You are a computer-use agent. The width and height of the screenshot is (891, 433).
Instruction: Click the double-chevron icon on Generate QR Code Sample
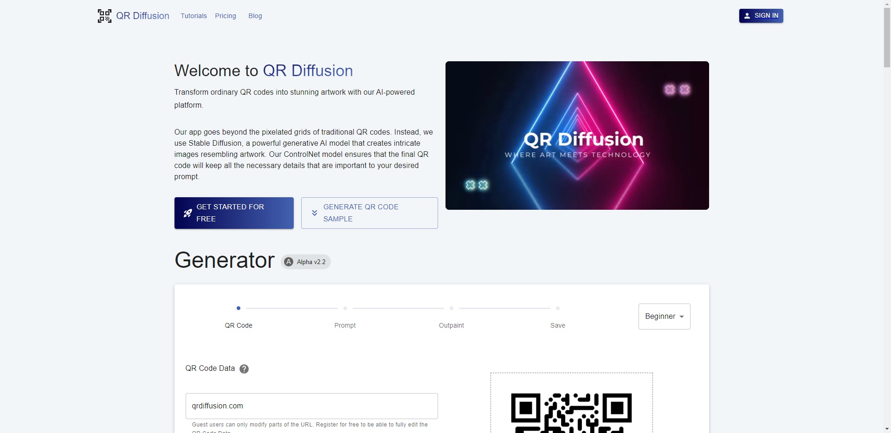pos(314,213)
